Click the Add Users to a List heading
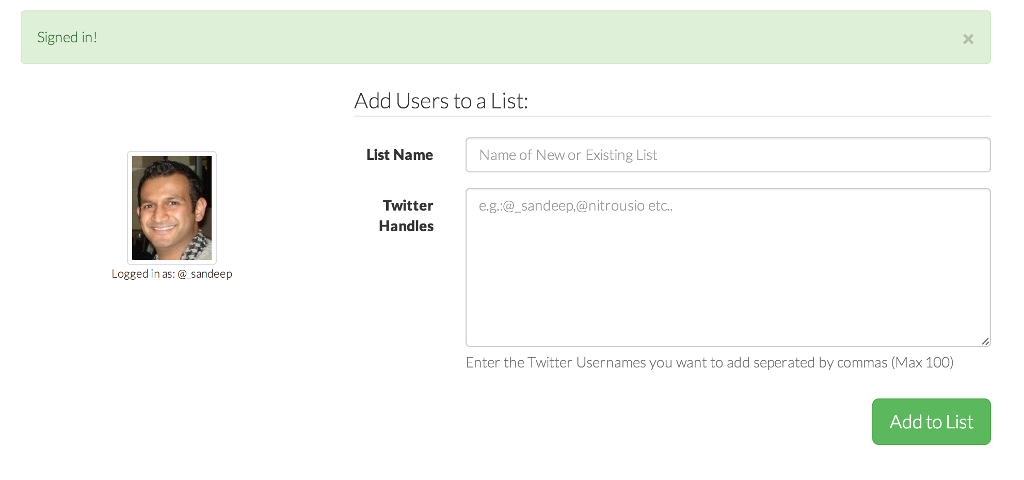The height and width of the screenshot is (480, 1024). [441, 100]
